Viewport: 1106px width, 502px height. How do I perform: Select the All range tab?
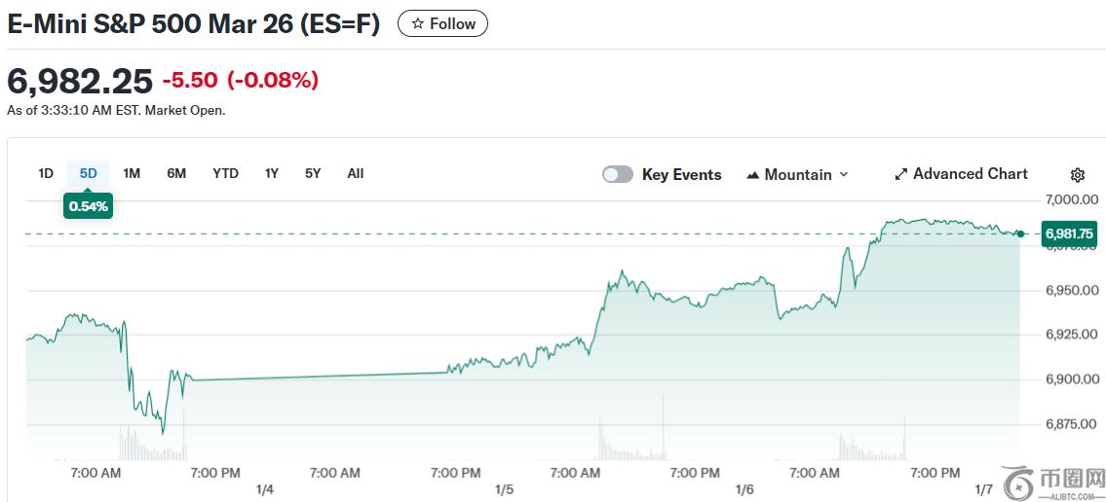pyautogui.click(x=356, y=173)
